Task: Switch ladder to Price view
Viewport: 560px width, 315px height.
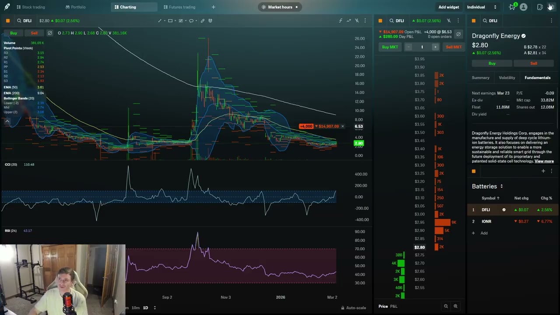Action: 383,306
